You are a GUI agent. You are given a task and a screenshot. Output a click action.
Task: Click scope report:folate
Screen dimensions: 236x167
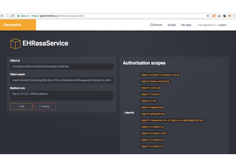pyautogui.click(x=150, y=94)
